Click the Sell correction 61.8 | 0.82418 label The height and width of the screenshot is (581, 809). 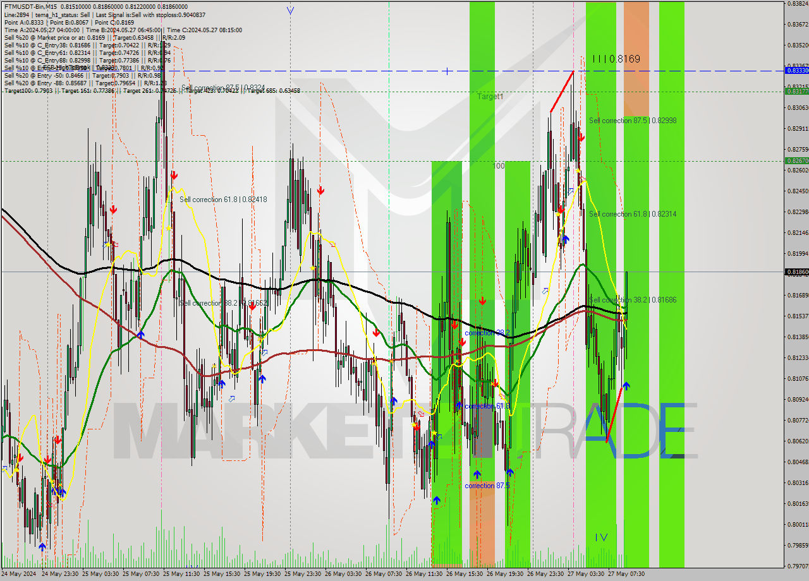click(x=223, y=199)
